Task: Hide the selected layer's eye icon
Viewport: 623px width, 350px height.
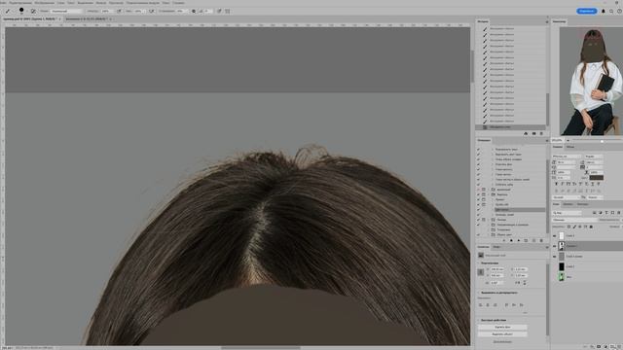Action: (554, 246)
